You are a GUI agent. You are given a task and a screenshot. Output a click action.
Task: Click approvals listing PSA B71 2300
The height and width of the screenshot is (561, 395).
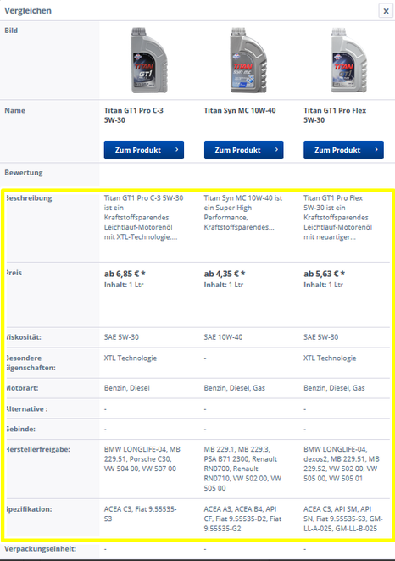[243, 469]
